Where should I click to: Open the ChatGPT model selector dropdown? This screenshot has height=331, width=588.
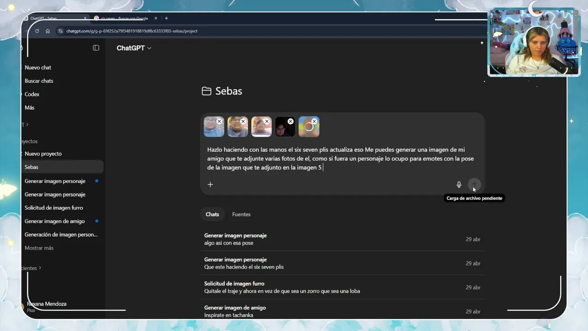134,48
